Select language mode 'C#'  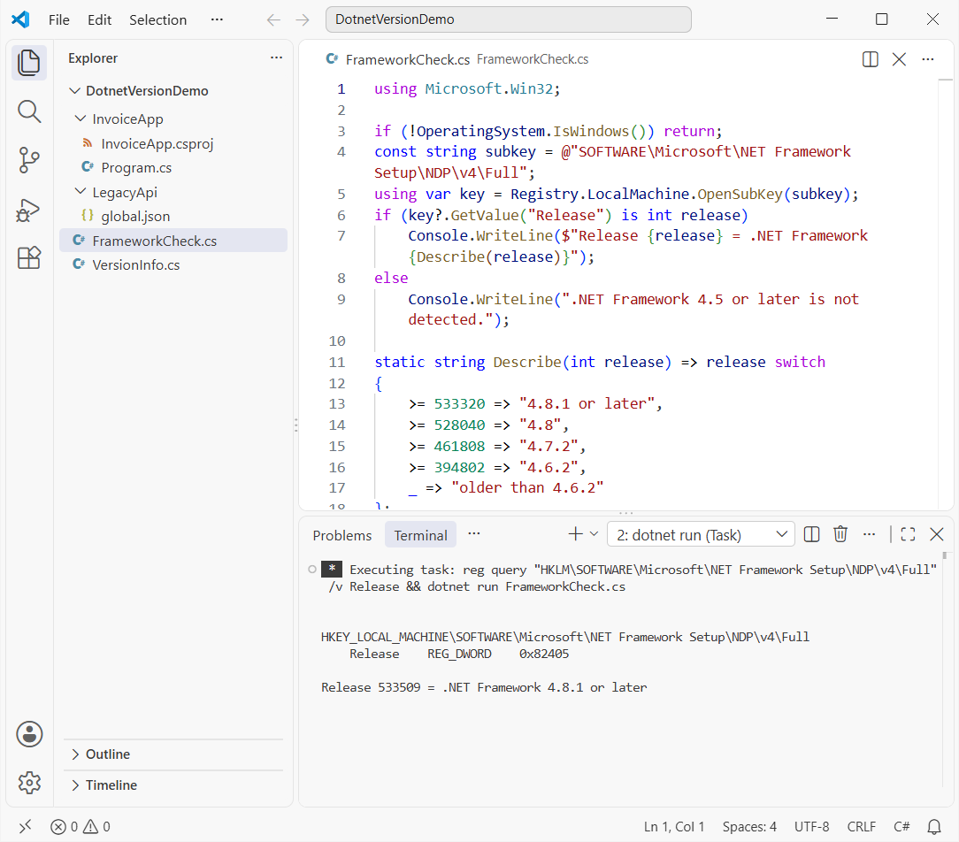[x=901, y=827]
